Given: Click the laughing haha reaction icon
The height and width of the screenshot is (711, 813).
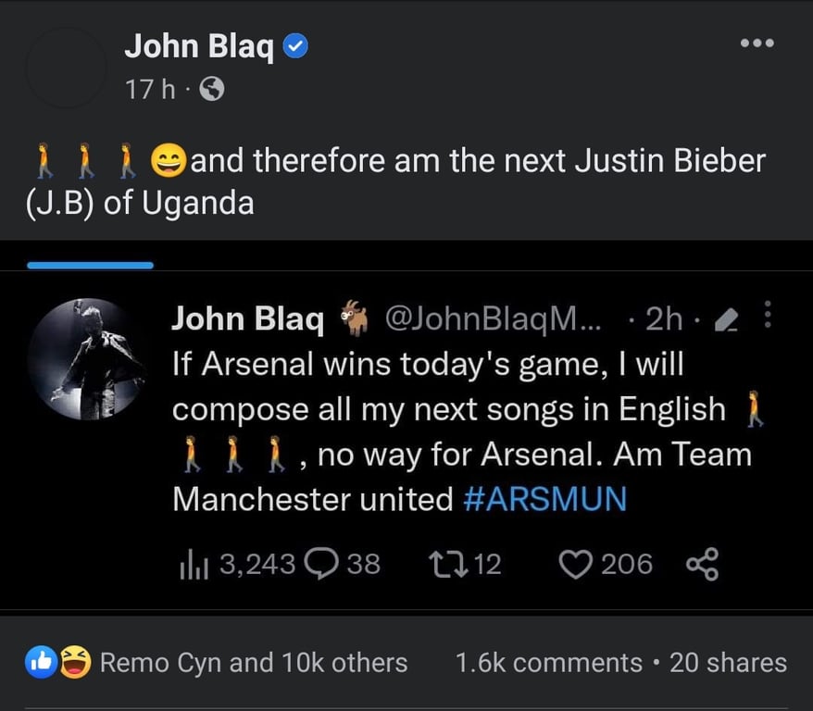Looking at the screenshot, I should tap(74, 662).
